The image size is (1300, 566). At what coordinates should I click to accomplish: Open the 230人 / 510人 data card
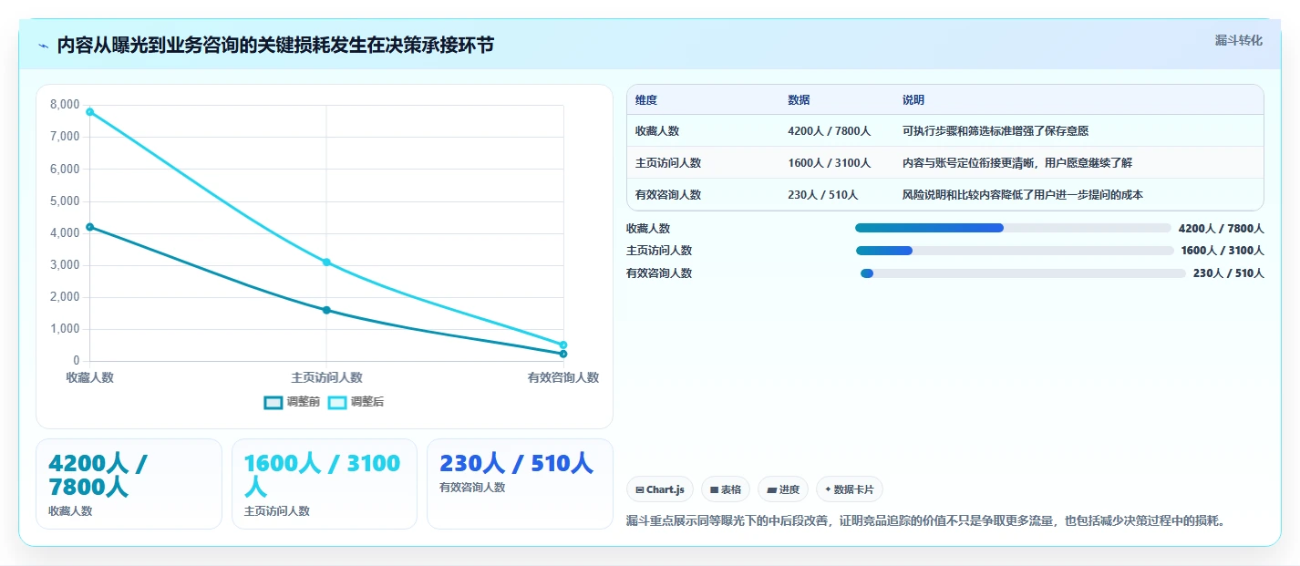point(520,484)
